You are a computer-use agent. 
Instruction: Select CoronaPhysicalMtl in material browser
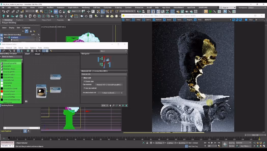[11, 63]
